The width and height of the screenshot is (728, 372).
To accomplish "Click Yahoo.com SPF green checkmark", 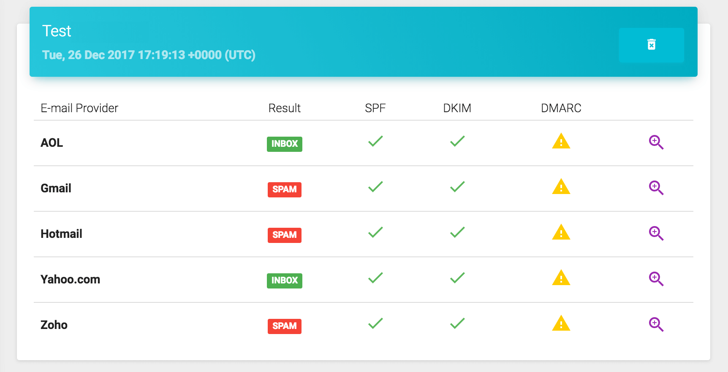I will (x=375, y=278).
